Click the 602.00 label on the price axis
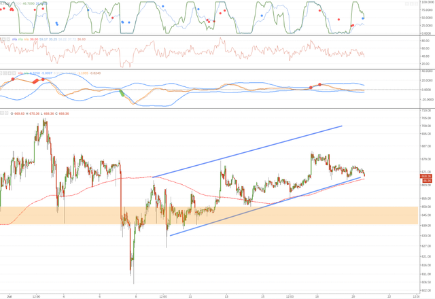The height and width of the screenshot is (299, 435). pyautogui.click(x=426, y=291)
